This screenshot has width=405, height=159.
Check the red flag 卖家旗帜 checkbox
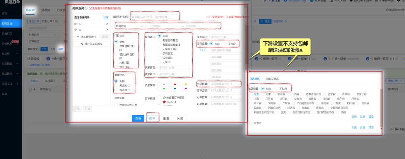pyautogui.click(x=170, y=84)
